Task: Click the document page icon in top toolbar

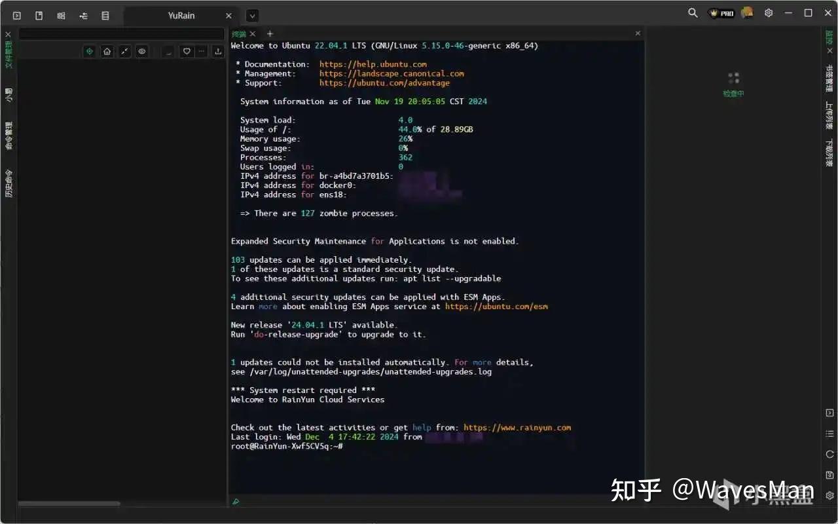Action: (39, 15)
